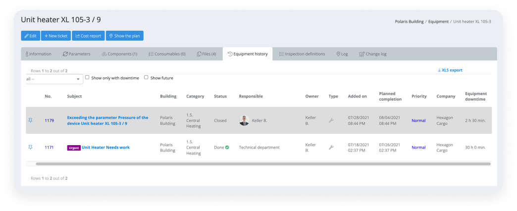This screenshot has height=211, width=517.
Task: Enable Show only with downtime checkbox
Action: point(87,77)
